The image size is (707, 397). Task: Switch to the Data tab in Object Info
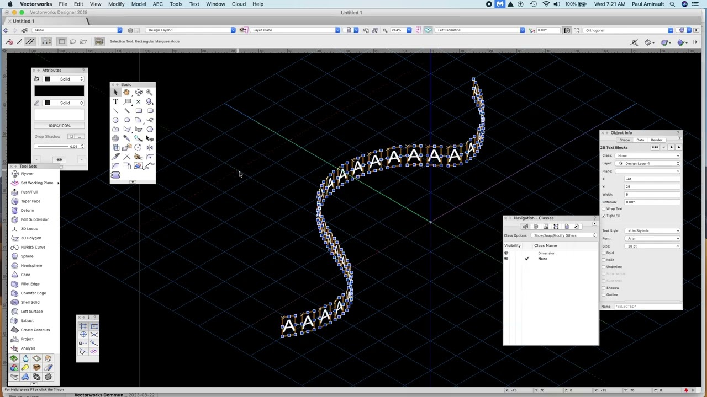coord(640,140)
